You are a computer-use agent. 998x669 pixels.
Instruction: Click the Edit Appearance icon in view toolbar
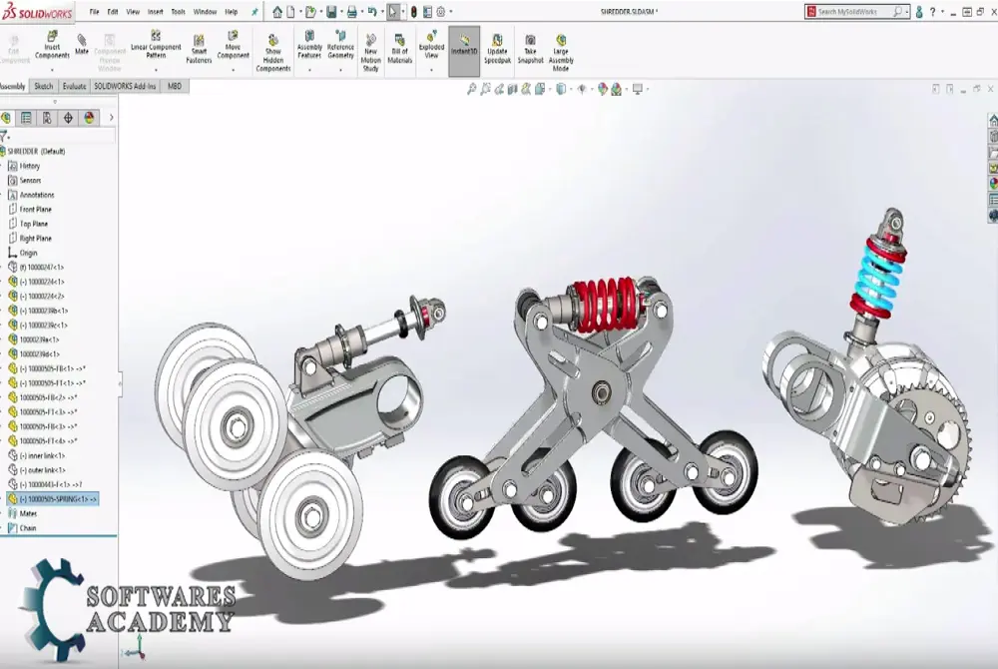tap(603, 89)
